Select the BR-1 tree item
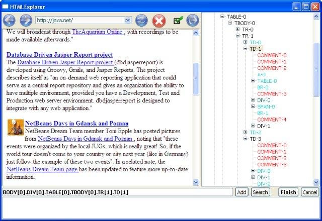Image resolution: width=322 pixels, height=221 pixels. coord(263,113)
